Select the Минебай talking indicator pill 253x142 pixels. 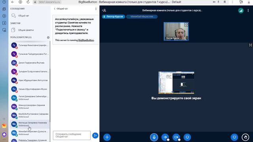tap(142, 17)
